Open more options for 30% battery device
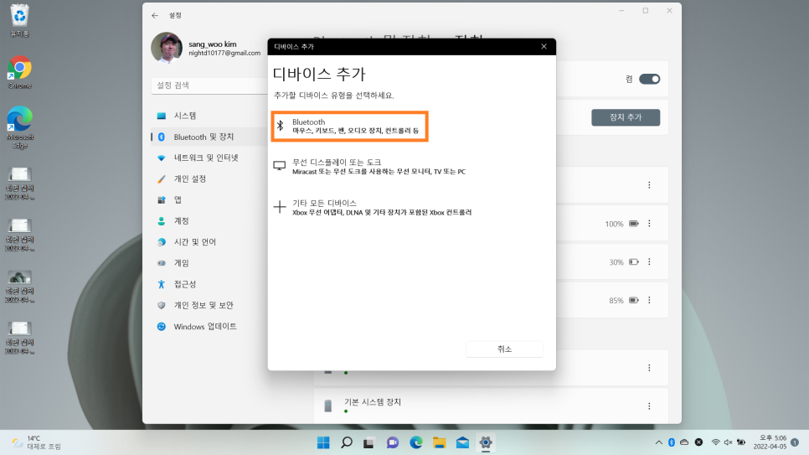This screenshot has width=809, height=455. 649,261
